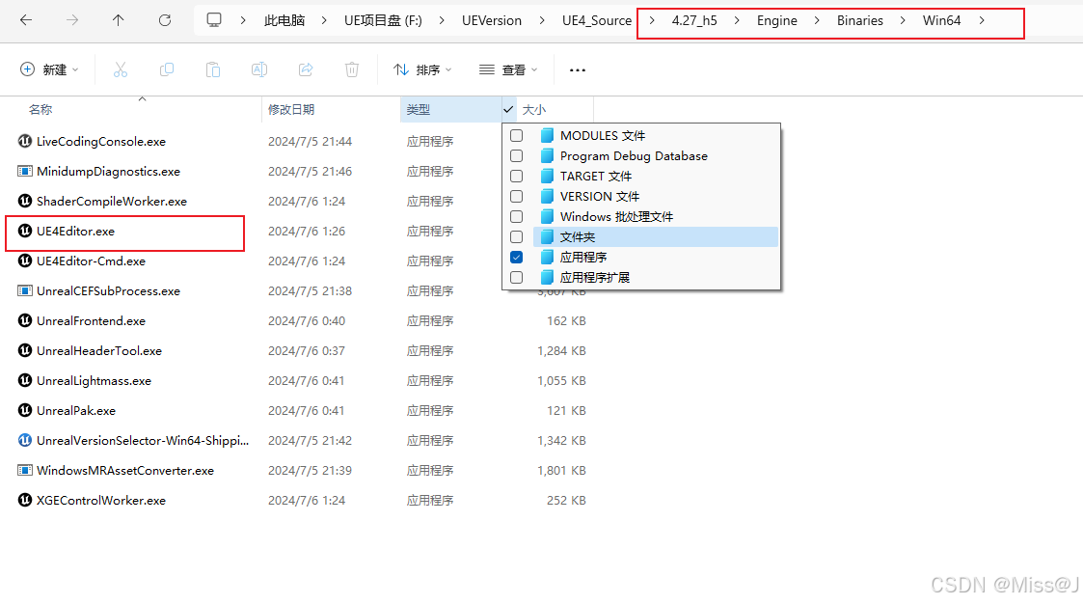Go to Binaries breadcrumb folder
This screenshot has height=604, width=1083.
(x=860, y=20)
